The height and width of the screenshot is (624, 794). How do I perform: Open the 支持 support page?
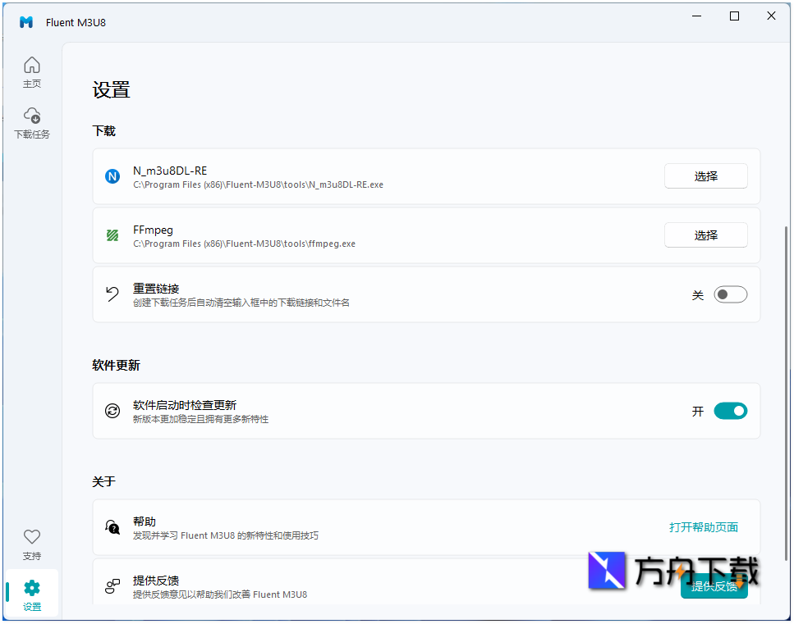pos(32,544)
